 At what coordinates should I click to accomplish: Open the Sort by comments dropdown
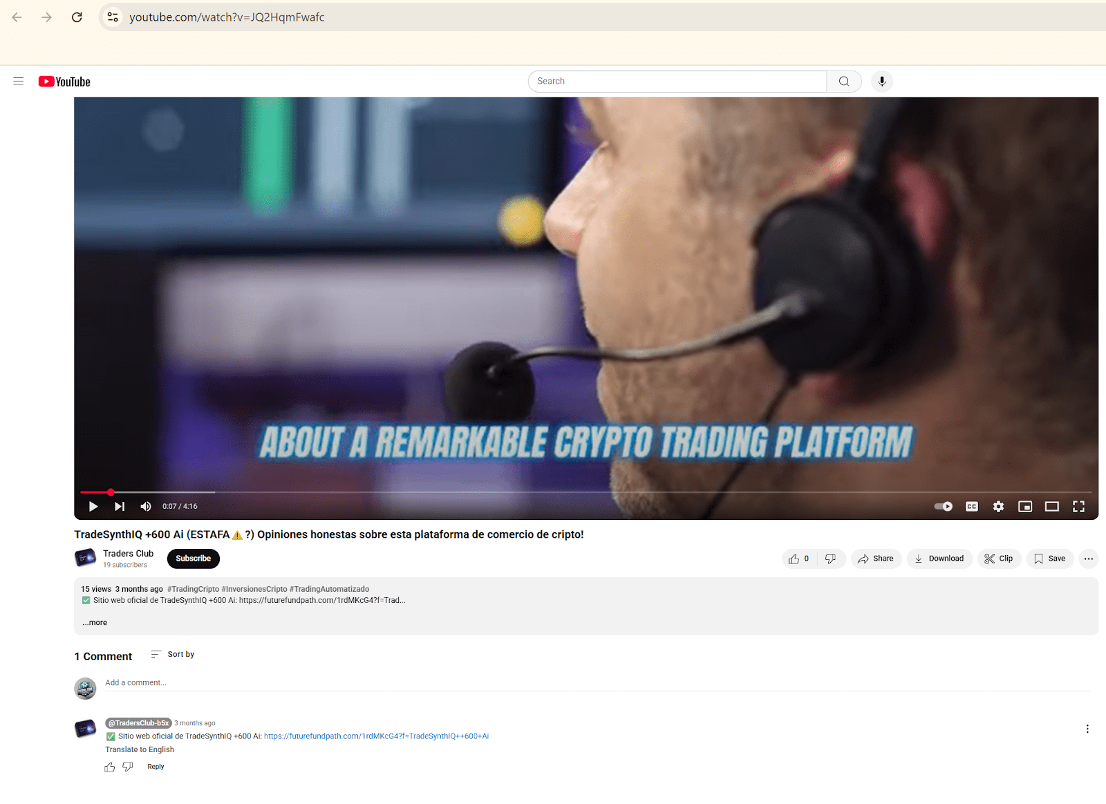pos(173,655)
